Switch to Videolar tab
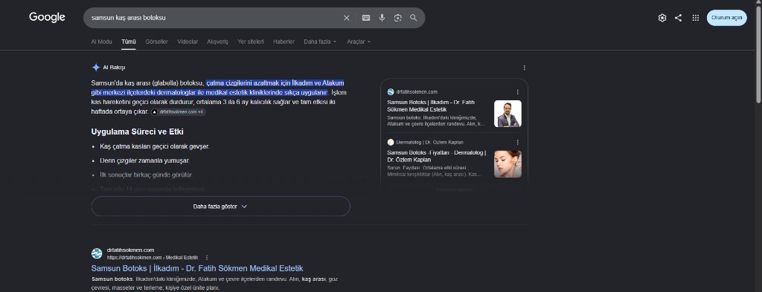Image resolution: width=762 pixels, height=292 pixels. (x=188, y=42)
